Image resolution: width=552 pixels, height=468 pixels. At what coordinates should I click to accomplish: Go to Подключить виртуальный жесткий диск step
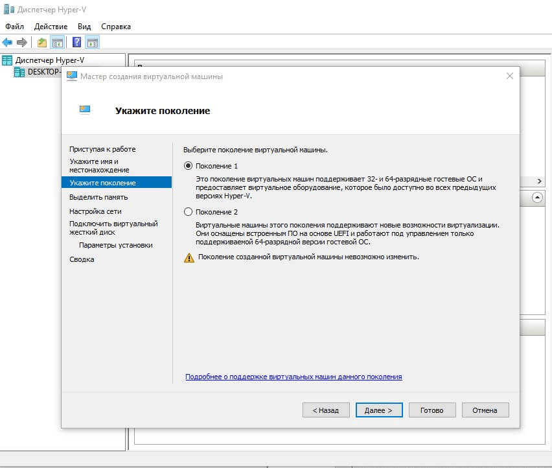coord(113,228)
